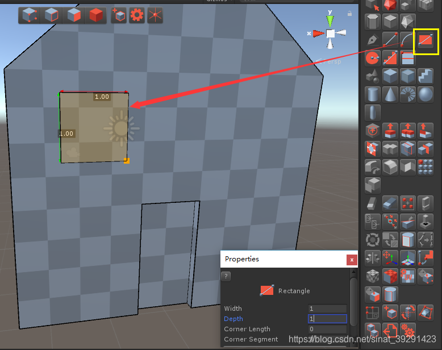
Task: Click the green Y axis cone on gizmo
Action: click(330, 21)
